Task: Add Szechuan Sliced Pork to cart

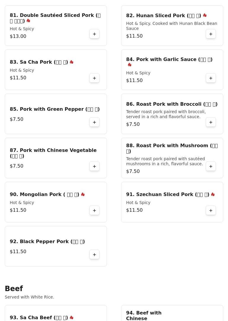Action: [x=211, y=211]
